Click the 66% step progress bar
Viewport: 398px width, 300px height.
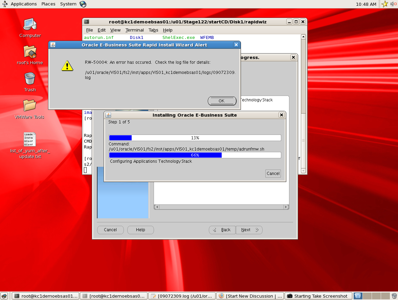pyautogui.click(x=195, y=155)
